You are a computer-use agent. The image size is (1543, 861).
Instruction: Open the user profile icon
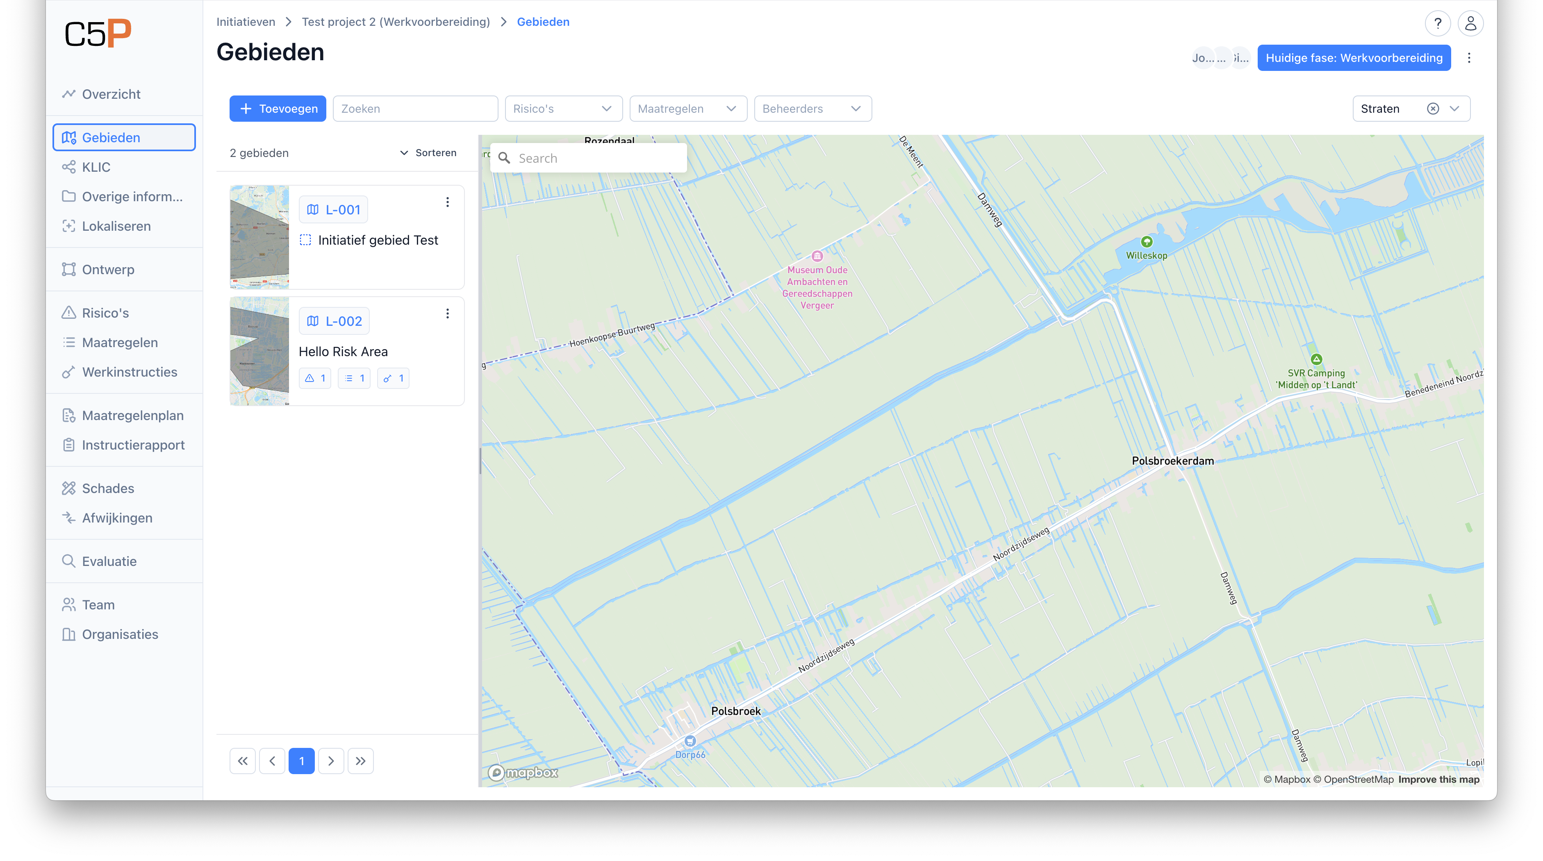1470,24
